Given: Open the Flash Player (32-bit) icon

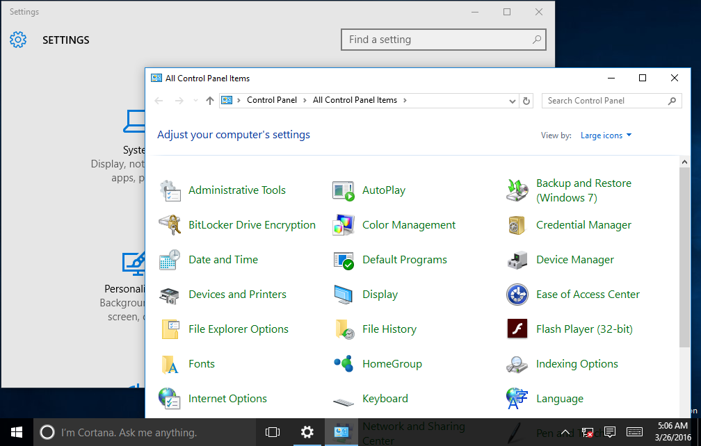Looking at the screenshot, I should (x=517, y=329).
